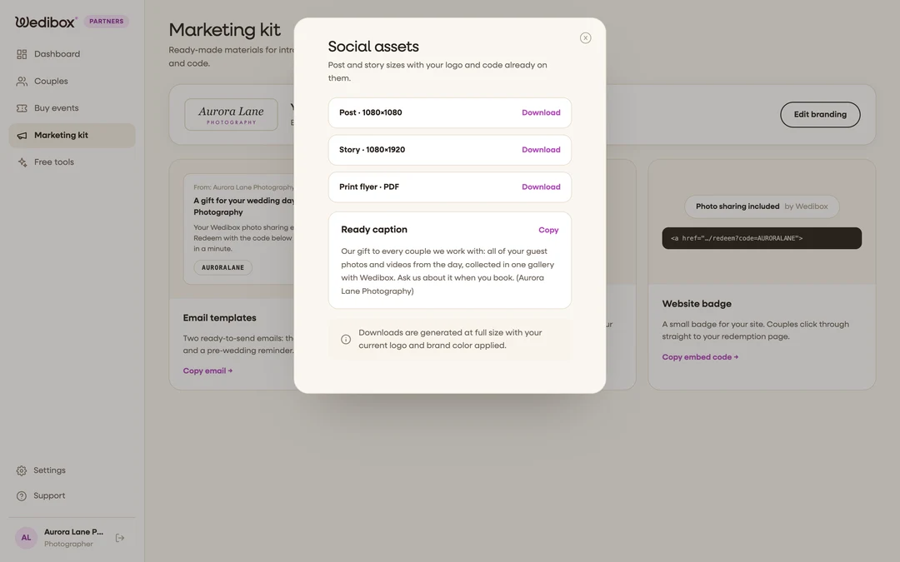Open Dashboard in the sidebar

72,54
